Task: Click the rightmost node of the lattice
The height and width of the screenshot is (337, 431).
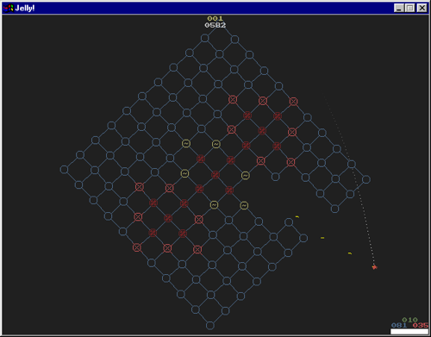Action: pos(366,179)
